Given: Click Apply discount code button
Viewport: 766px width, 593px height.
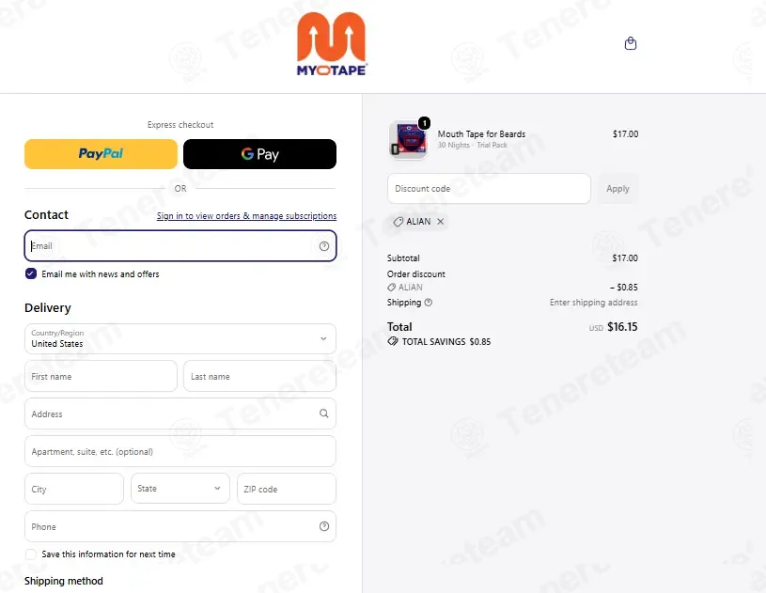Looking at the screenshot, I should (617, 189).
